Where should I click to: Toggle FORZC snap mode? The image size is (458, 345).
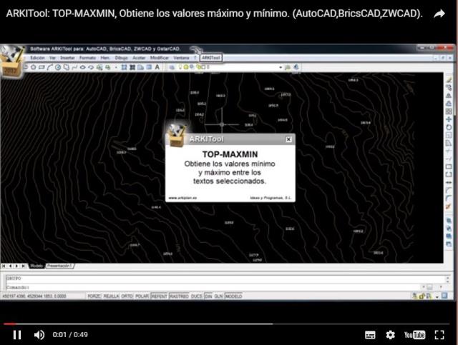[94, 296]
